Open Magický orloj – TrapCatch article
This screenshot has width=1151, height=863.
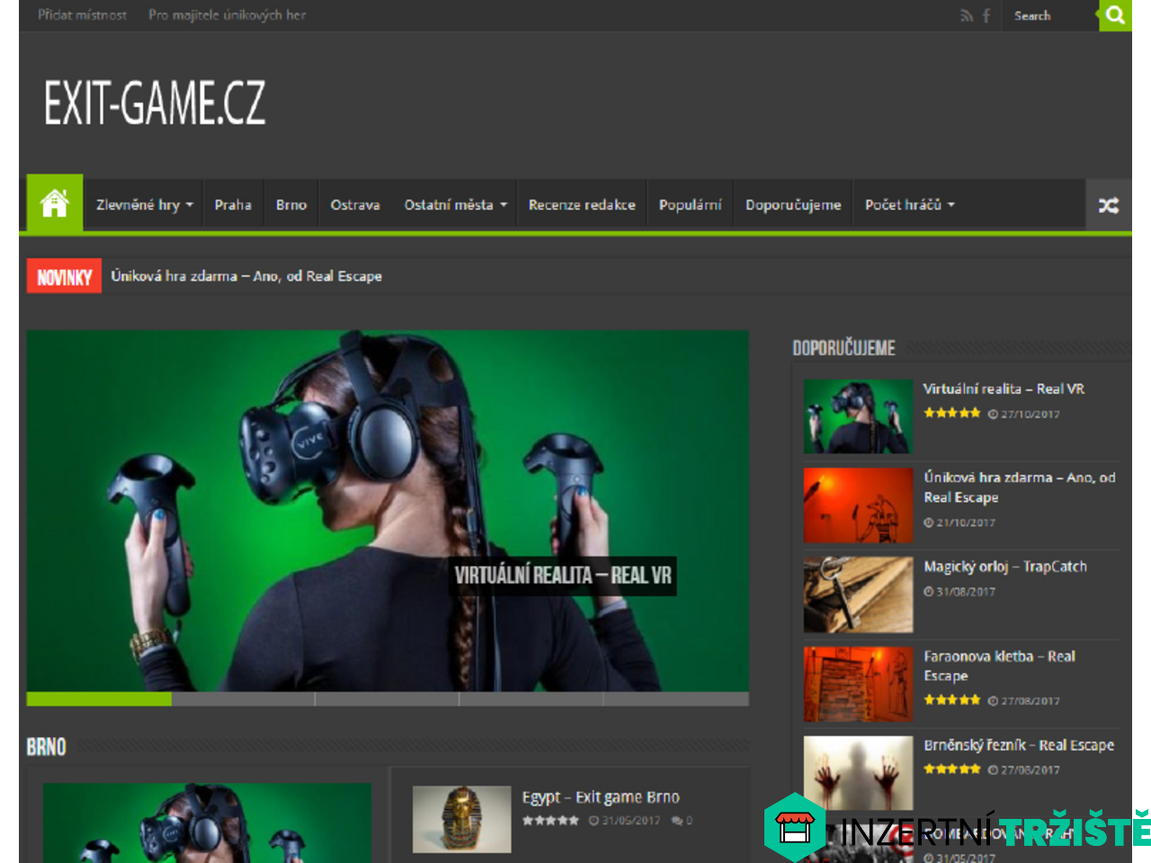point(1005,566)
